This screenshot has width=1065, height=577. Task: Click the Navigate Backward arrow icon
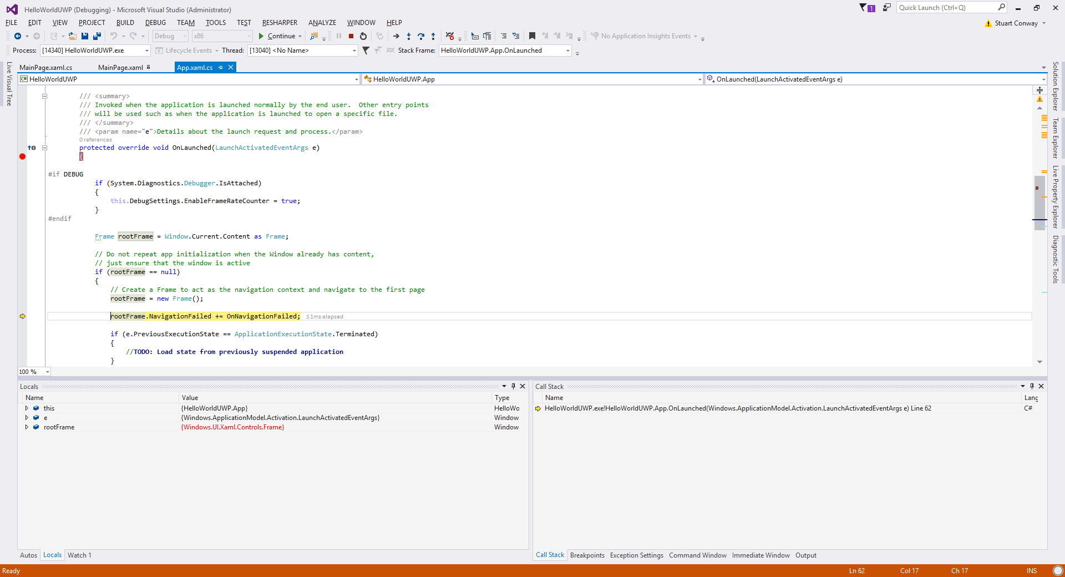18,36
